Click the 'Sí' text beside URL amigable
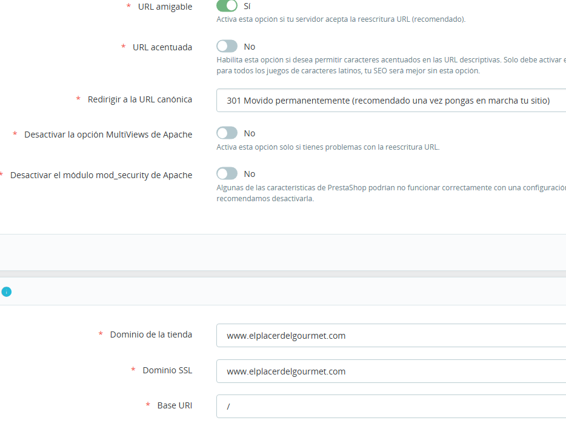Image resolution: width=566 pixels, height=426 pixels. pos(247,6)
